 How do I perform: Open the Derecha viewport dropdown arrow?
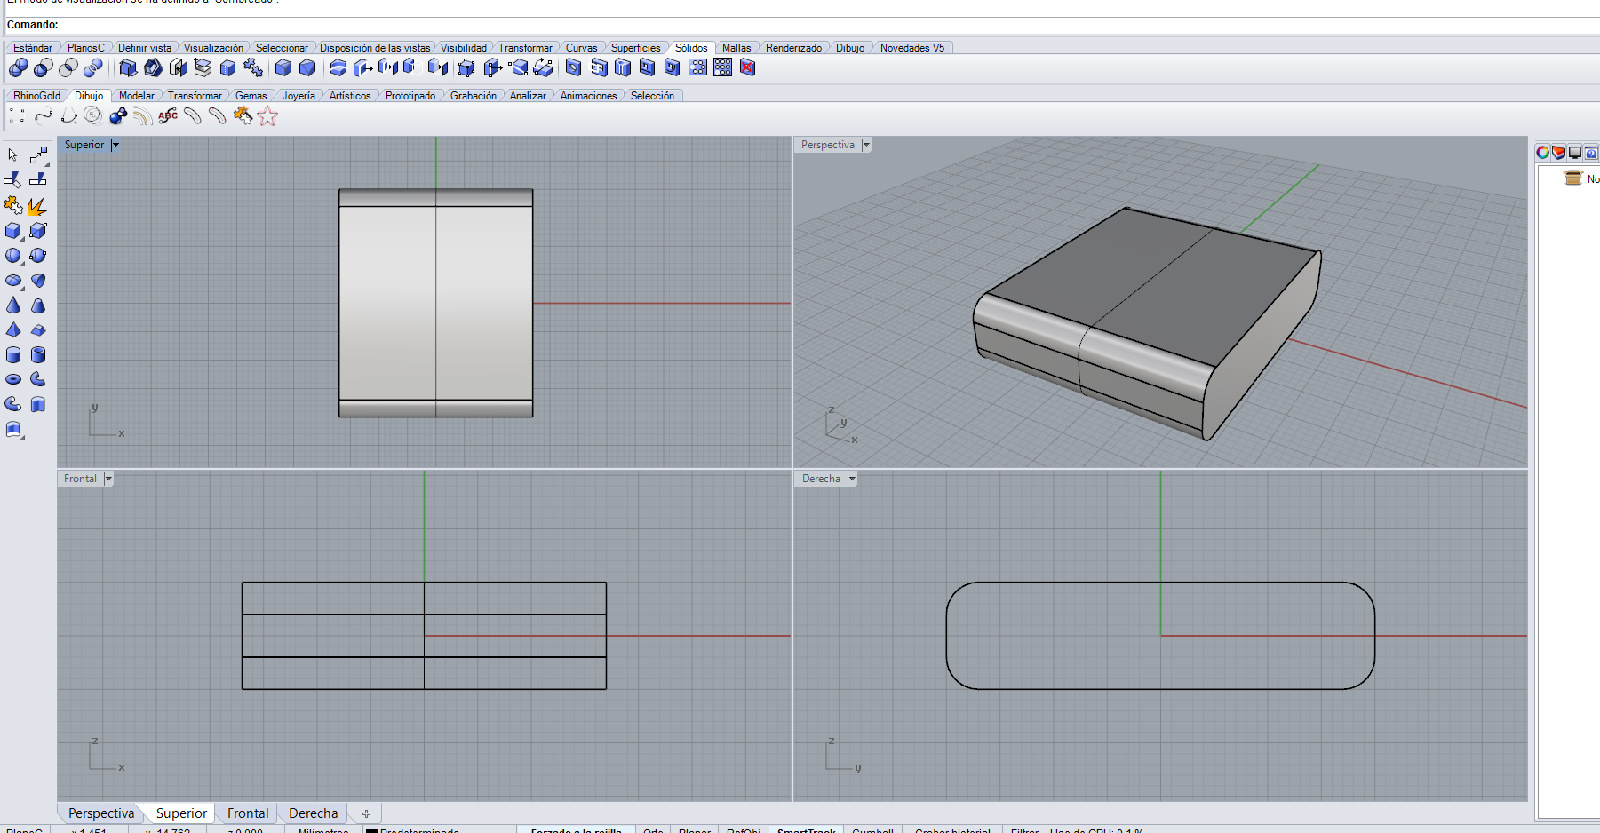pyautogui.click(x=852, y=479)
